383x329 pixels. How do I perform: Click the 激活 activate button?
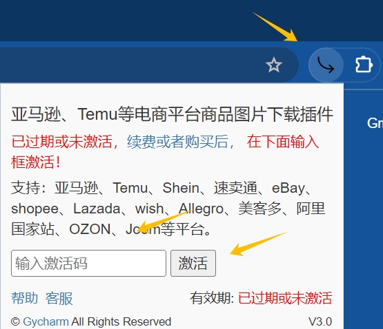click(193, 263)
